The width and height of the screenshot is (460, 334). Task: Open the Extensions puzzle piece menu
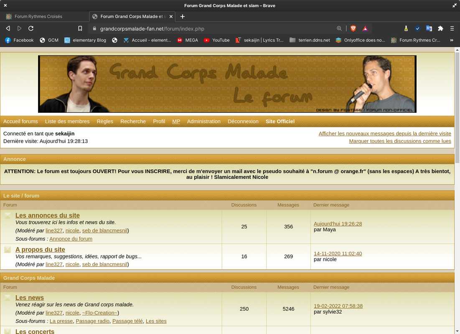440,28
